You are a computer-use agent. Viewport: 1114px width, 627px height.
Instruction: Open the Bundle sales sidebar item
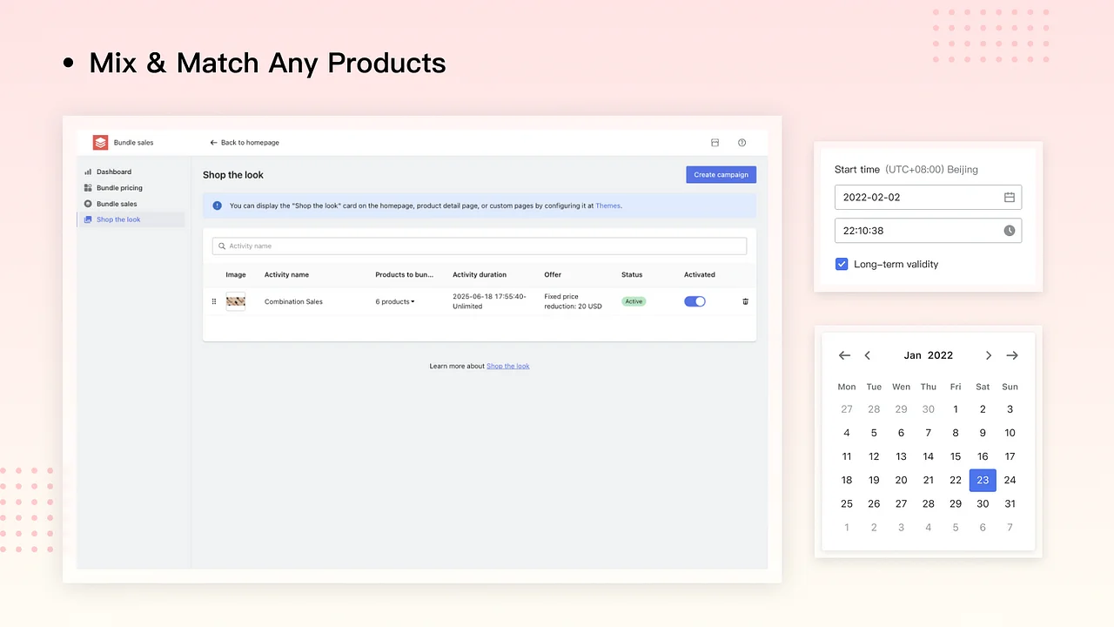(117, 203)
